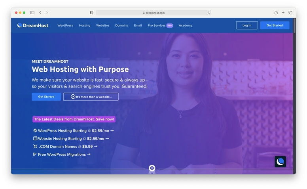Play the "It's more than a website..." video
Image resolution: width=307 pixels, height=189 pixels.
point(91,97)
